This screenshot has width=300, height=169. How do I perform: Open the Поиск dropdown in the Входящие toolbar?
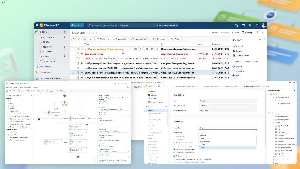177,39
